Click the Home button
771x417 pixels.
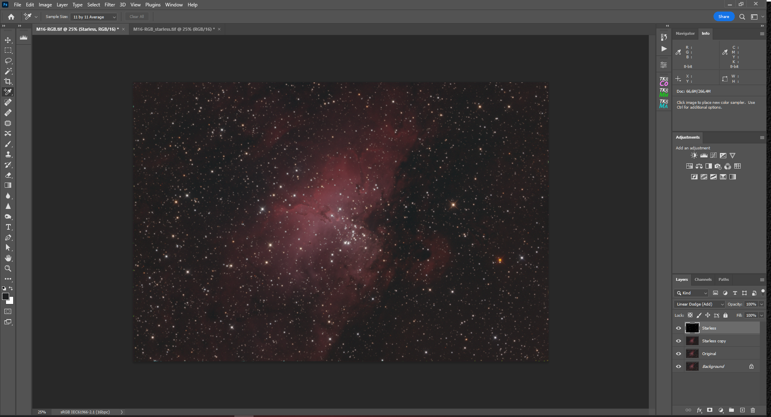point(11,17)
